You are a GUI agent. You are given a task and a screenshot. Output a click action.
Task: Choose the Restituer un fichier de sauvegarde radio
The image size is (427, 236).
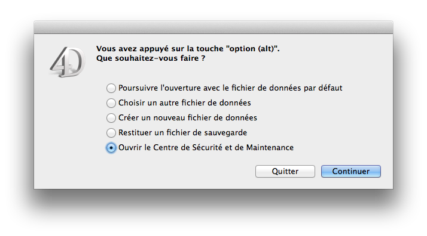point(111,133)
